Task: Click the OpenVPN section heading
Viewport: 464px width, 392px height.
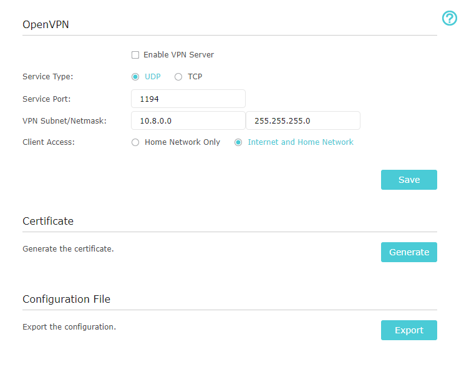Action: (46, 25)
